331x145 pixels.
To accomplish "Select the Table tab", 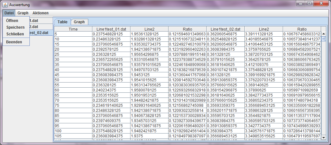I will [62, 22].
